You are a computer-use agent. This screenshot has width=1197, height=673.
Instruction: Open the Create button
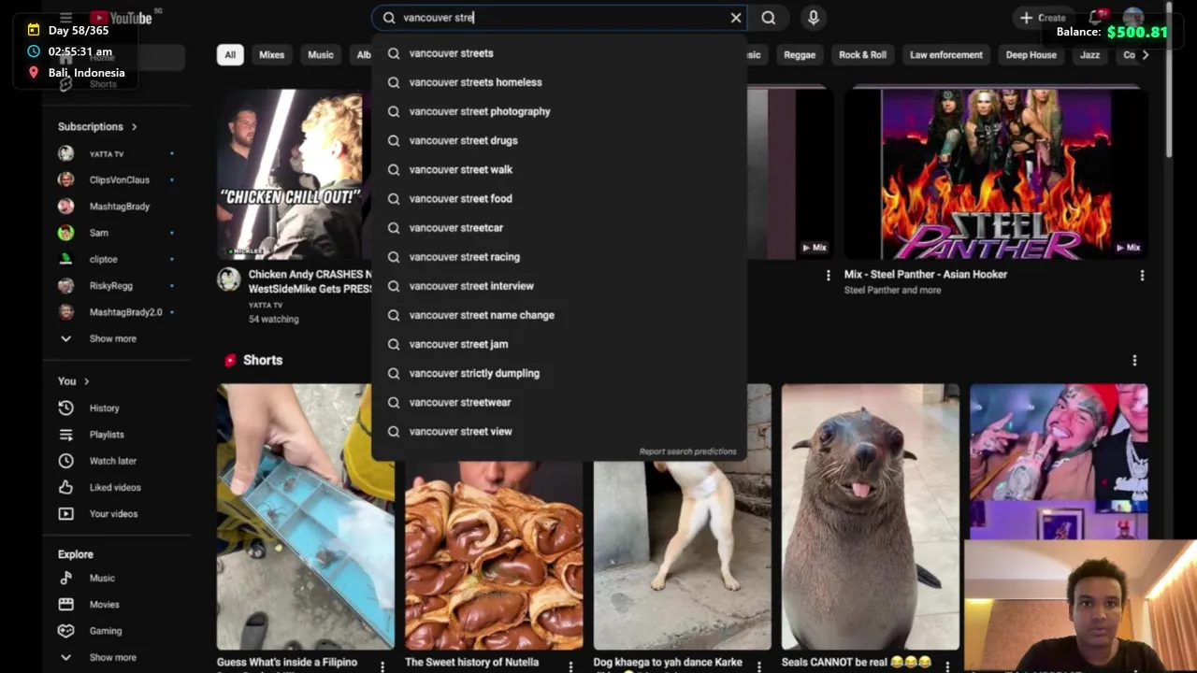(x=1043, y=18)
